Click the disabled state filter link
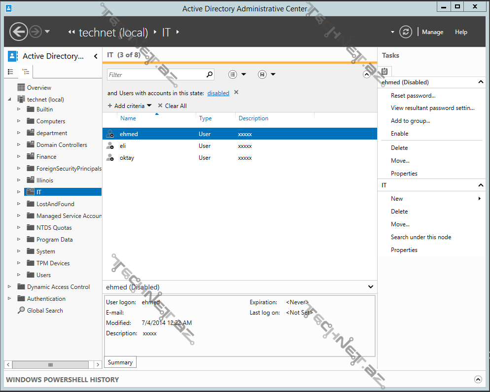The width and height of the screenshot is (490, 392). [218, 93]
